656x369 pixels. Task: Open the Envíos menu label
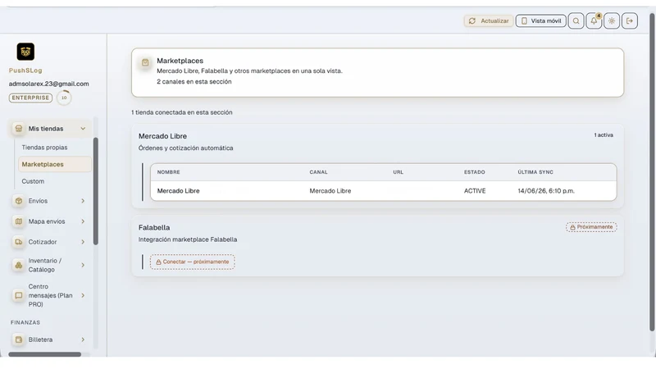(38, 201)
